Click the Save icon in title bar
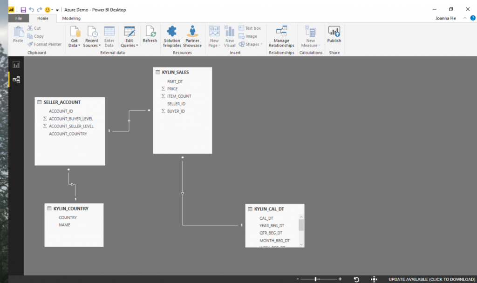Image resolution: width=477 pixels, height=283 pixels. click(x=23, y=10)
